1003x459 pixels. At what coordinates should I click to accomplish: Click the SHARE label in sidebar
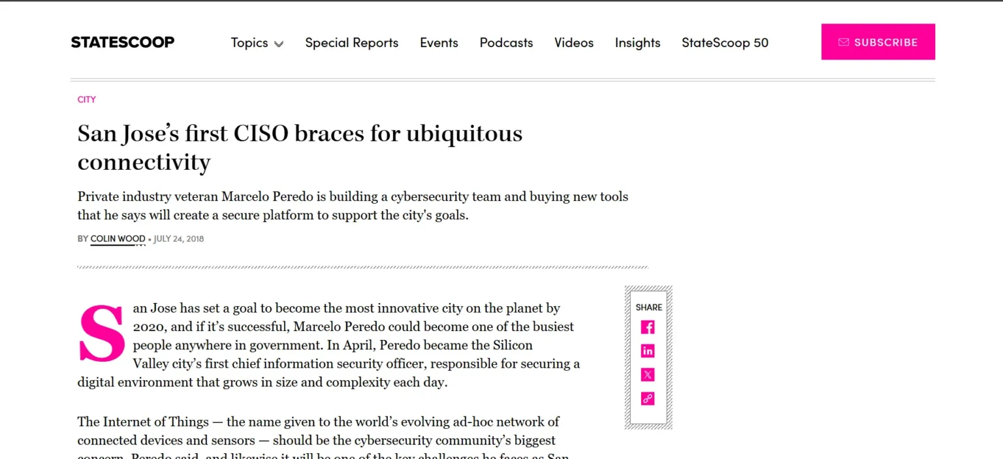coord(648,307)
